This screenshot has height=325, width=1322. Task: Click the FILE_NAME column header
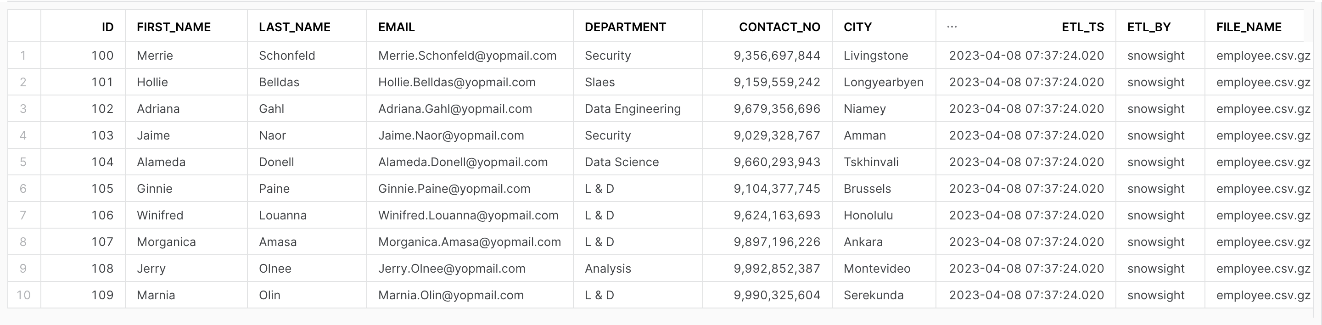point(1254,27)
